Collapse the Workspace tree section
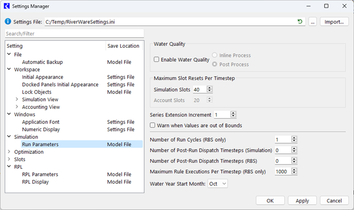The width and height of the screenshot is (354, 210). (x=9, y=69)
